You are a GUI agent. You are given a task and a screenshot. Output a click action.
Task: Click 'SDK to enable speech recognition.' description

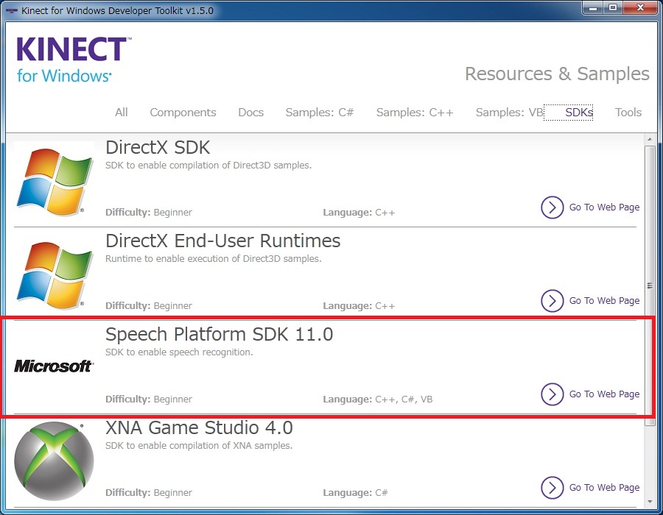[x=179, y=352]
